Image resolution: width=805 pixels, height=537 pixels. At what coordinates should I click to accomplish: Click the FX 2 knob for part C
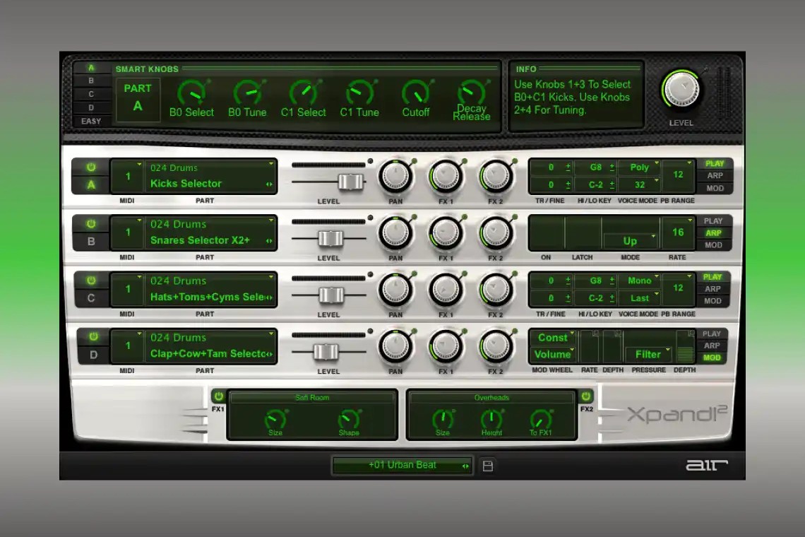pyautogui.click(x=496, y=290)
